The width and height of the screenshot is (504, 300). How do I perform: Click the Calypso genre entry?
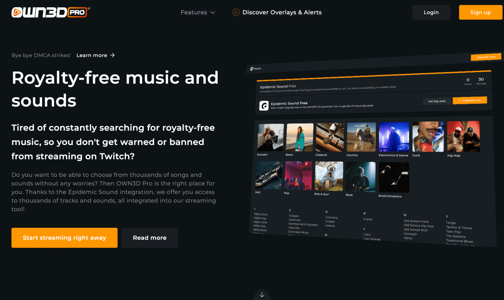pos(294,216)
